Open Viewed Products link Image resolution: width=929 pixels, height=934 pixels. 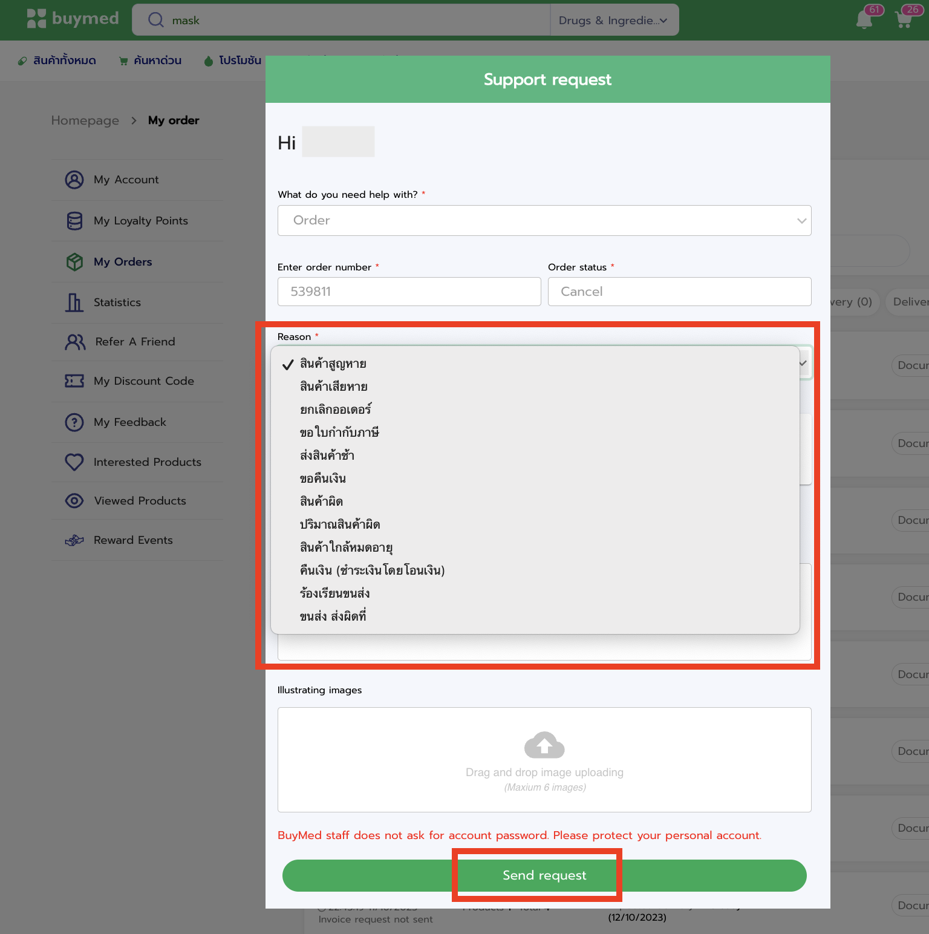(x=140, y=501)
